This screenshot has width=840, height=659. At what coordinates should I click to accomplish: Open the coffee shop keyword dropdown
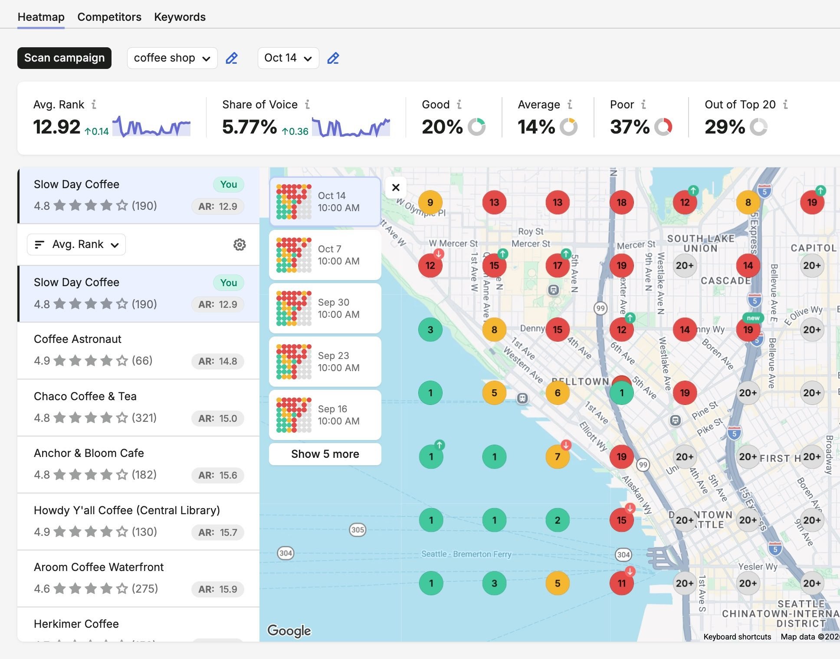(172, 58)
